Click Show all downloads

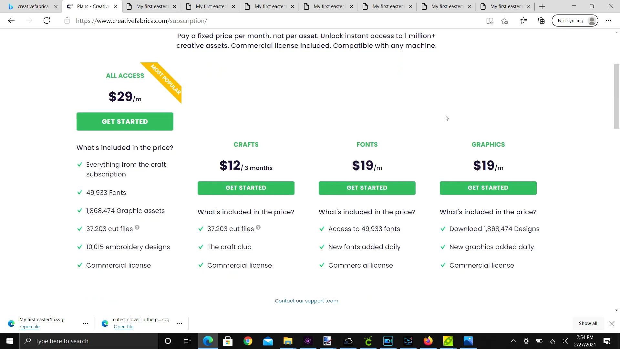(x=588, y=323)
